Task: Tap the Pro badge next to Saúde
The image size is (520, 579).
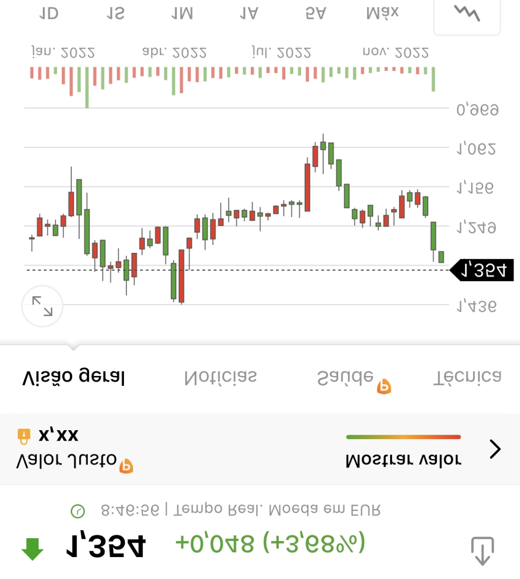Action: click(x=384, y=387)
